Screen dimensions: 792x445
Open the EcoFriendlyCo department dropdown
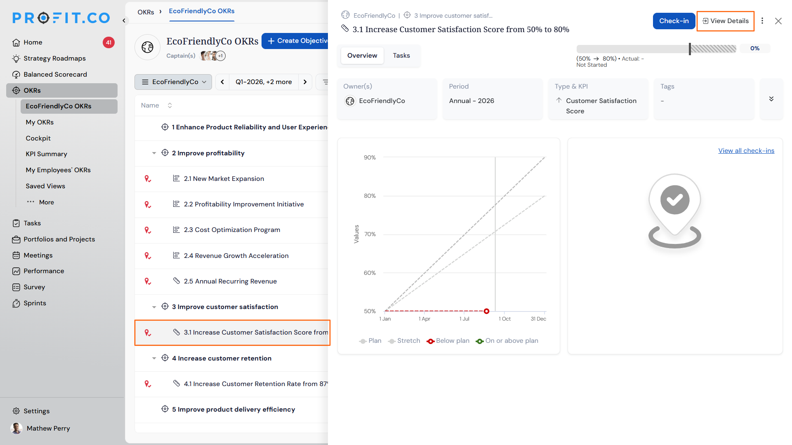[x=173, y=82]
